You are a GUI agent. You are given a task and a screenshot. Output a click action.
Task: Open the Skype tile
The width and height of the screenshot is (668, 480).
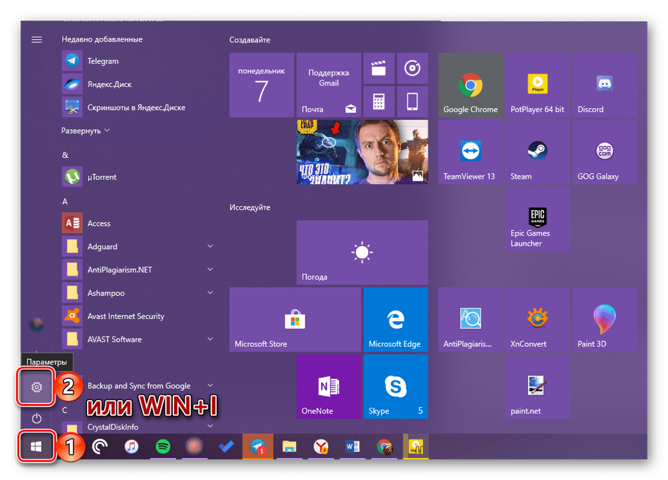point(395,387)
